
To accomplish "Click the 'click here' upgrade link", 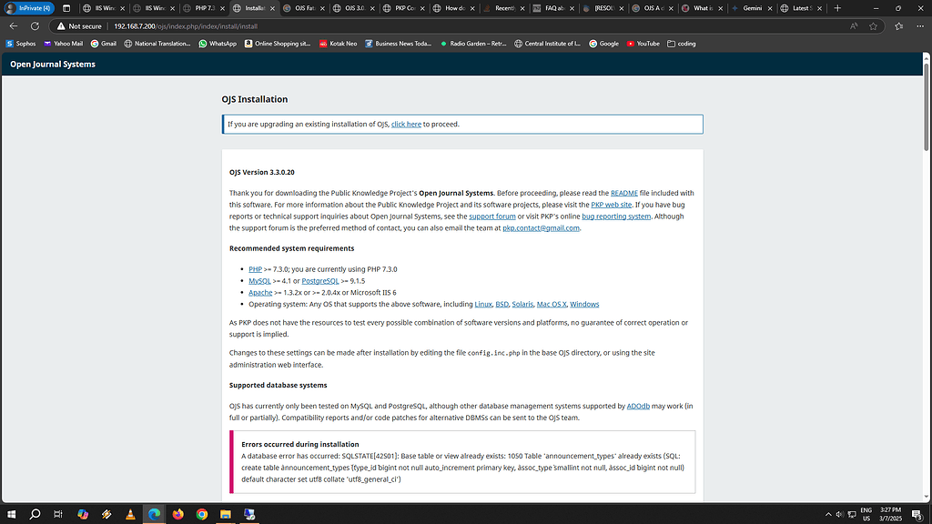I will tap(406, 124).
